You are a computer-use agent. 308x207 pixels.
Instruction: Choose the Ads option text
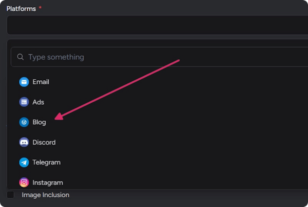pos(38,102)
